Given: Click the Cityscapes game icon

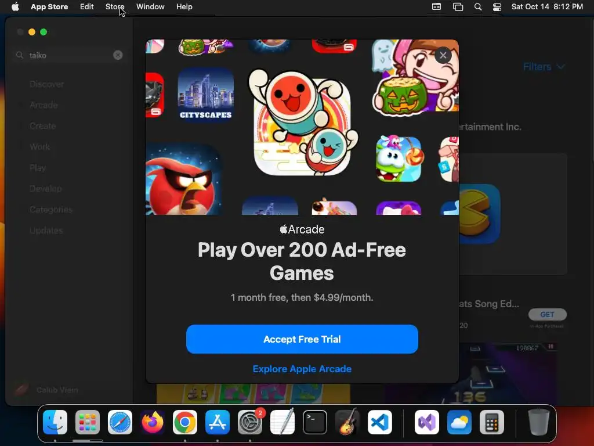Looking at the screenshot, I should click(x=206, y=95).
